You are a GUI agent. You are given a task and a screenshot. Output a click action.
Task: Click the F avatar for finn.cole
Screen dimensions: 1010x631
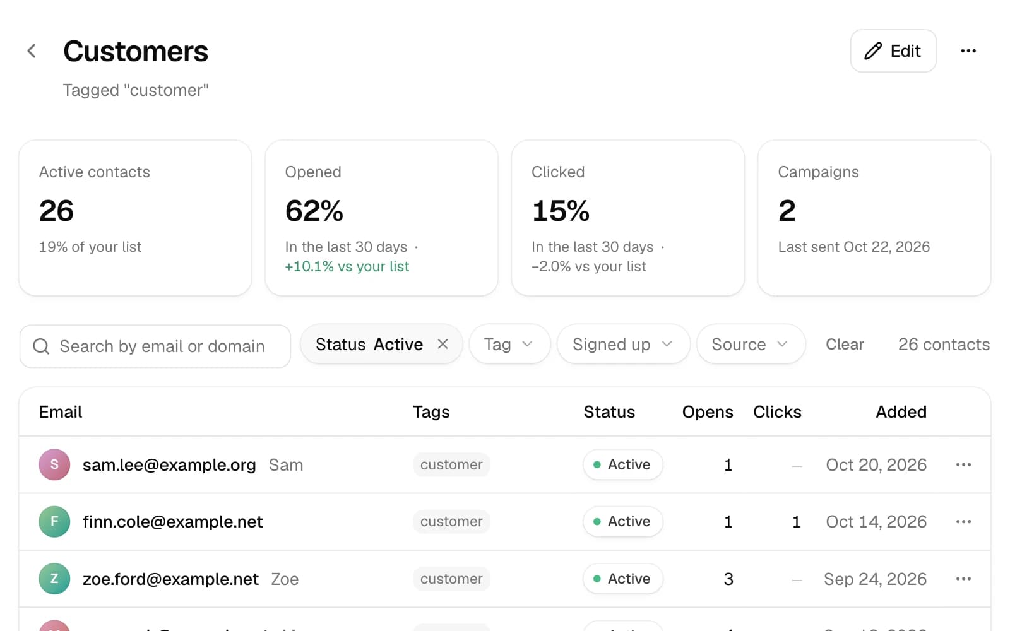tap(54, 522)
